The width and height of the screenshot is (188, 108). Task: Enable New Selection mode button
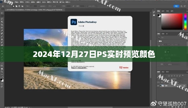tap(13, 6)
